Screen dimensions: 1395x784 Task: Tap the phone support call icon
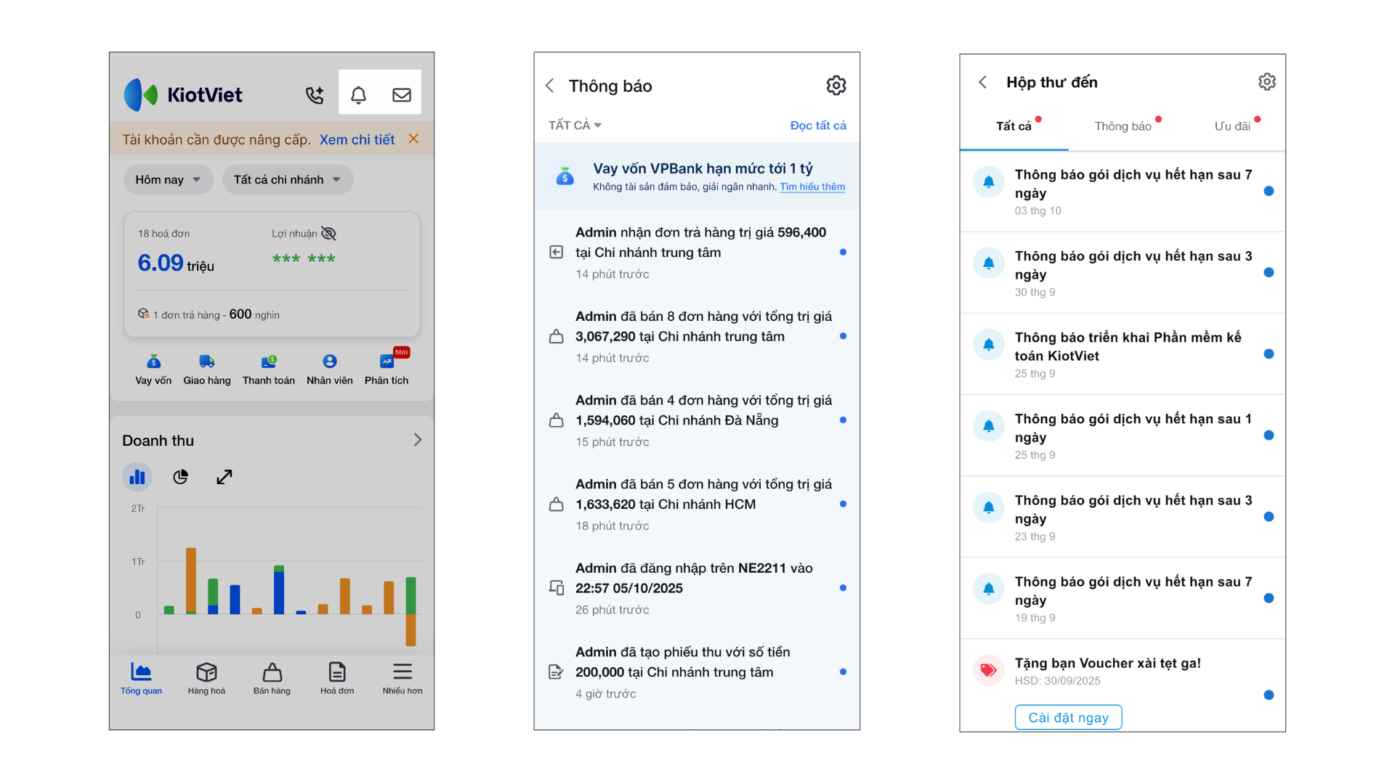coord(315,95)
